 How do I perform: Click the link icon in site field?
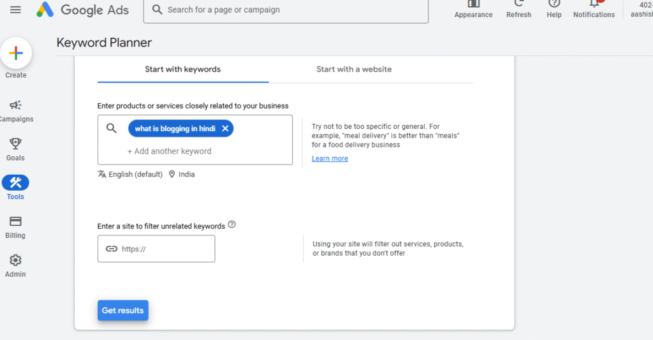111,249
